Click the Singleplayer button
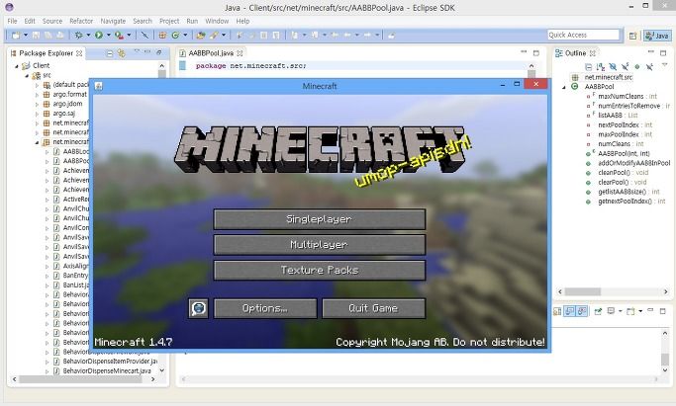Screen dimensions: 676x406 [x=320, y=219]
